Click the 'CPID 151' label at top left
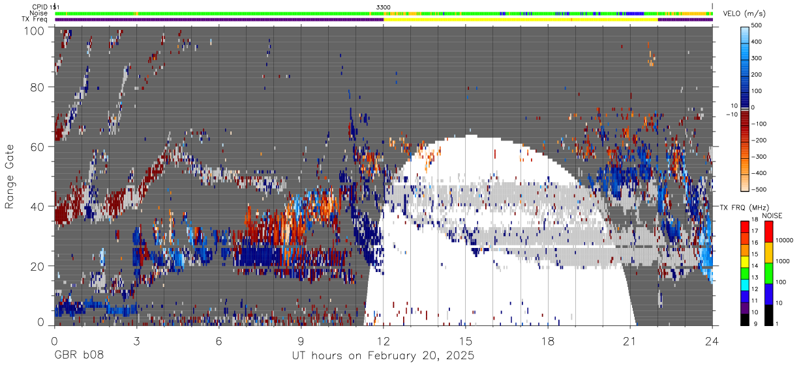Screen dimensions: 801x369 pyautogui.click(x=44, y=7)
